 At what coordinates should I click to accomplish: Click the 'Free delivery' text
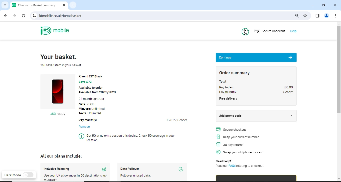tap(228, 99)
